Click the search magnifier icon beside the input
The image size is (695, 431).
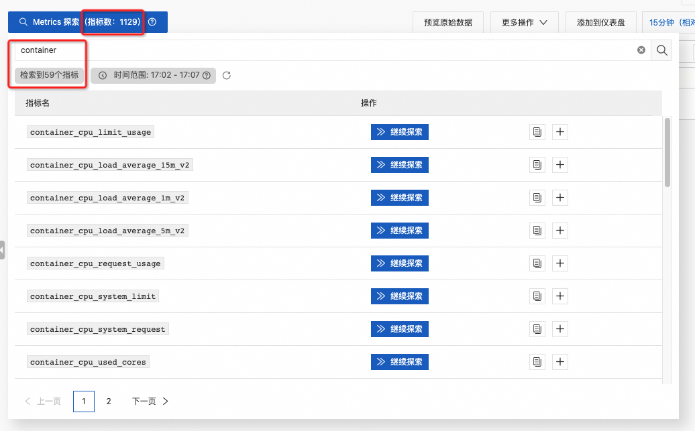(661, 50)
